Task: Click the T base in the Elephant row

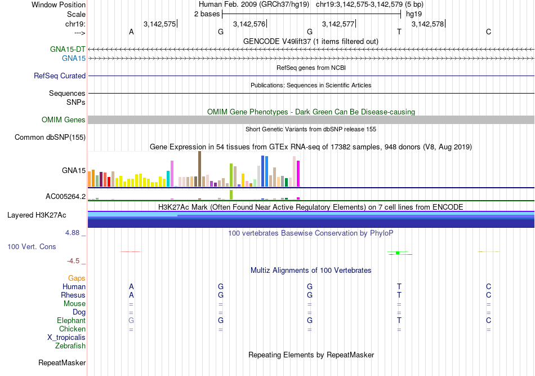Action: (x=399, y=320)
